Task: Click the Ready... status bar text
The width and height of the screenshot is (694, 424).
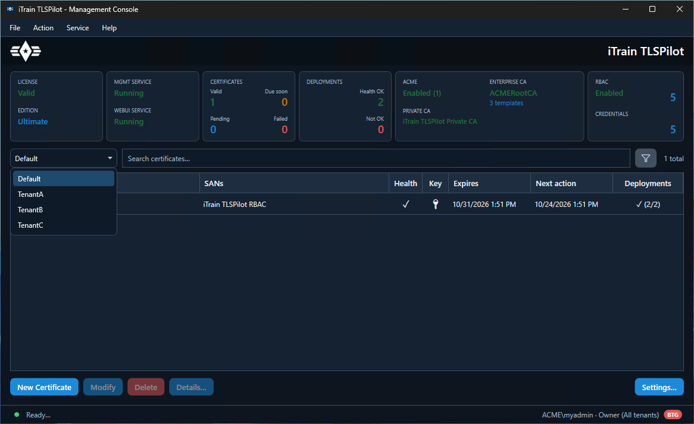Action: (38, 414)
